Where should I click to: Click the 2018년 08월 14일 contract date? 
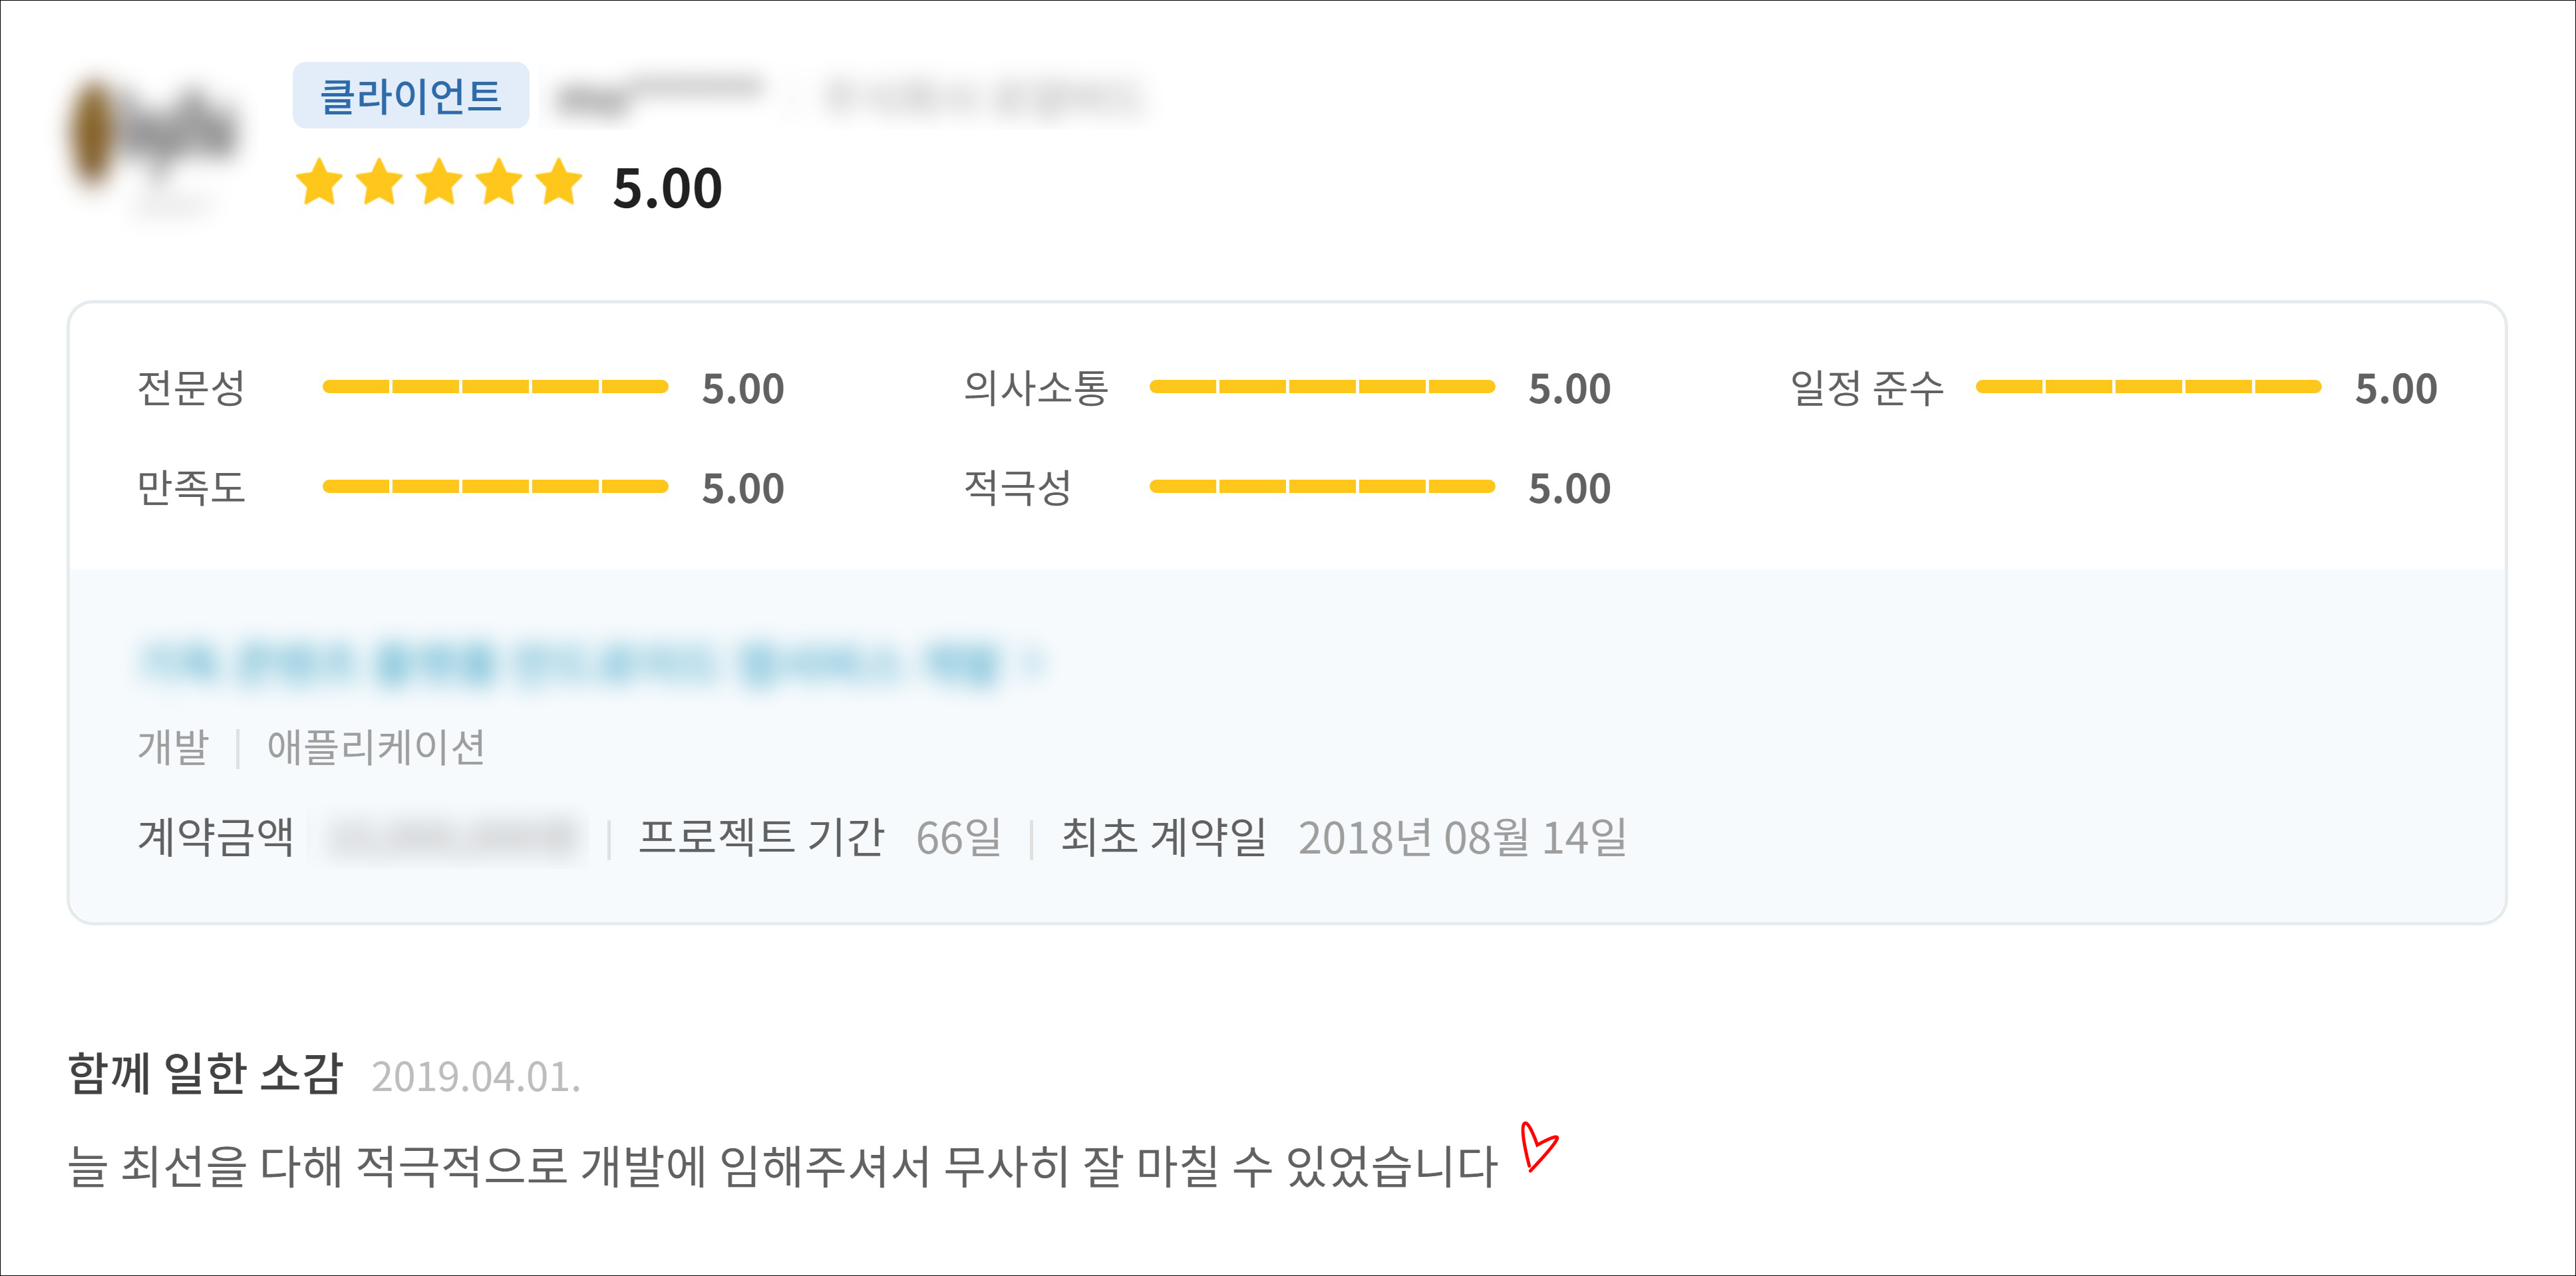coord(1462,838)
